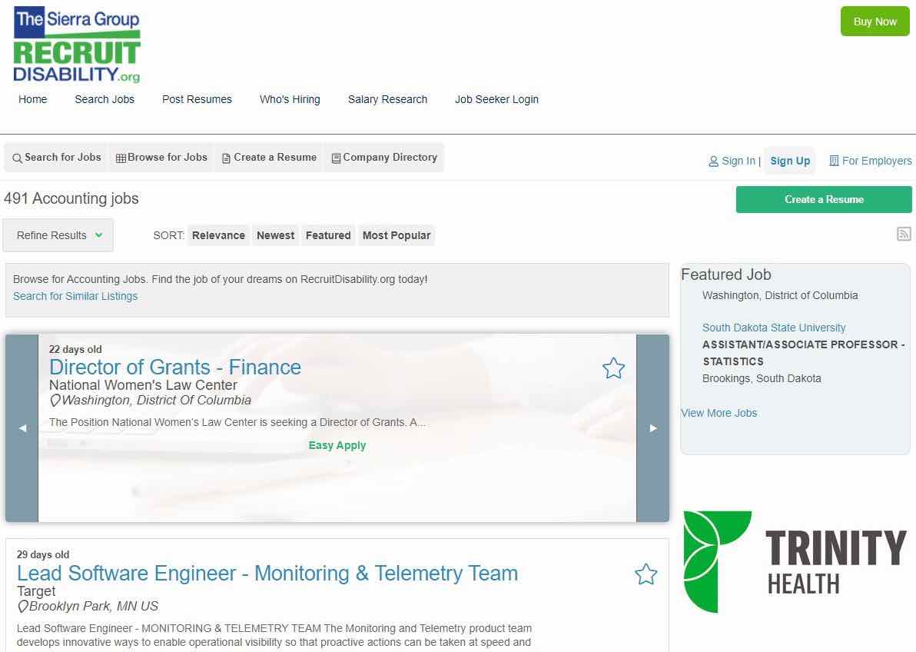The width and height of the screenshot is (916, 652).
Task: Open Job Seeker Login
Action: [496, 99]
